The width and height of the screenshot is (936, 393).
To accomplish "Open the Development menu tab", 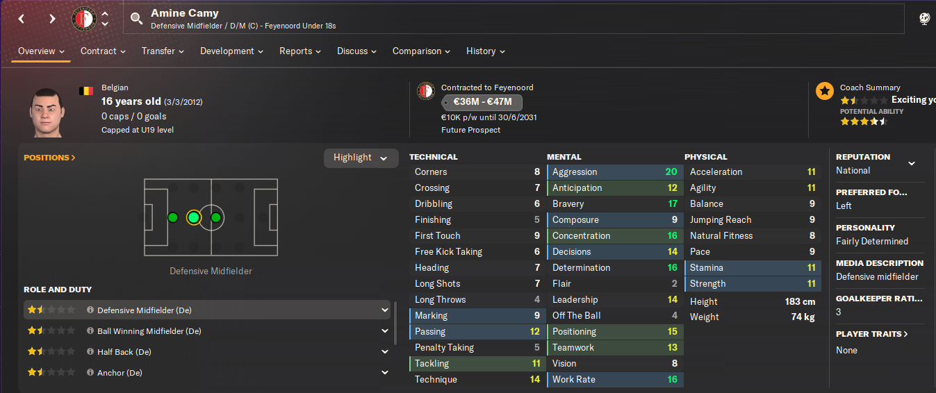I will (x=231, y=51).
